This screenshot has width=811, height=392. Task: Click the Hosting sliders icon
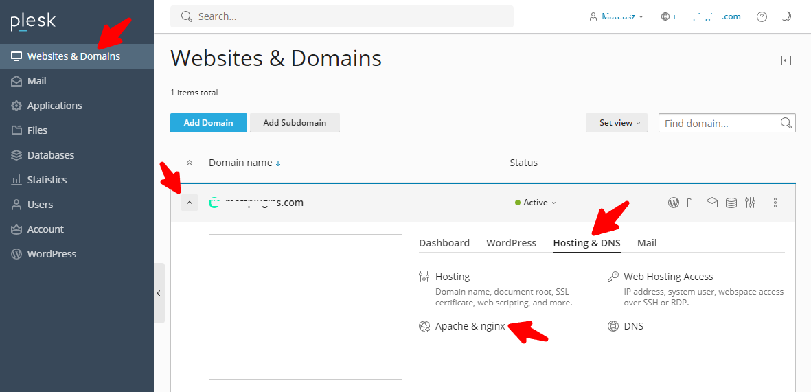click(424, 277)
